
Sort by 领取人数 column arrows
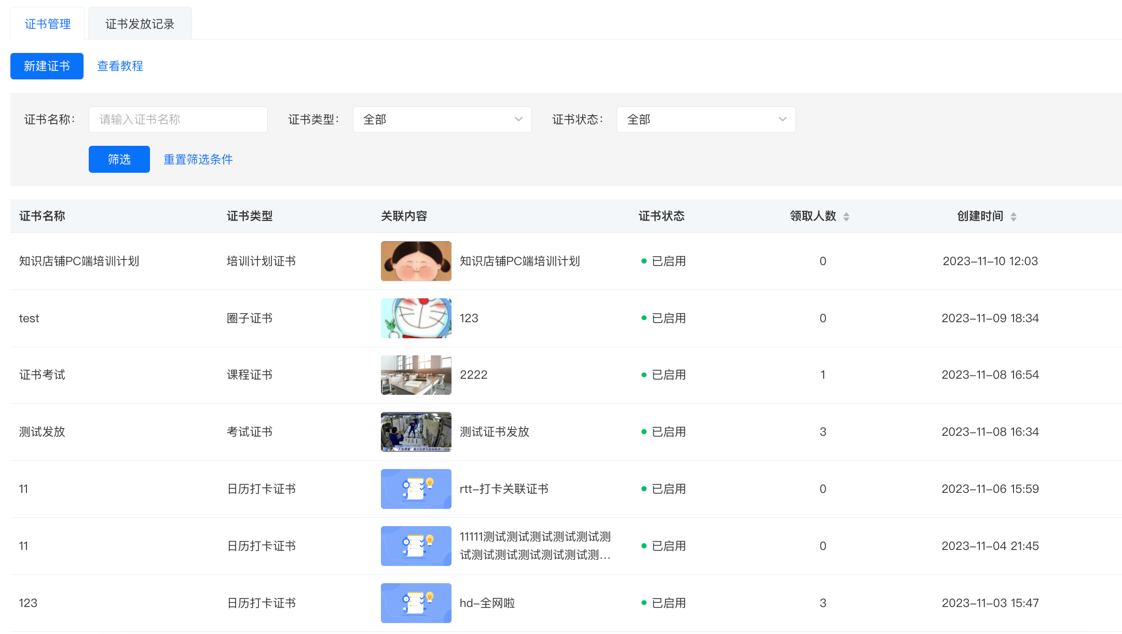(846, 217)
